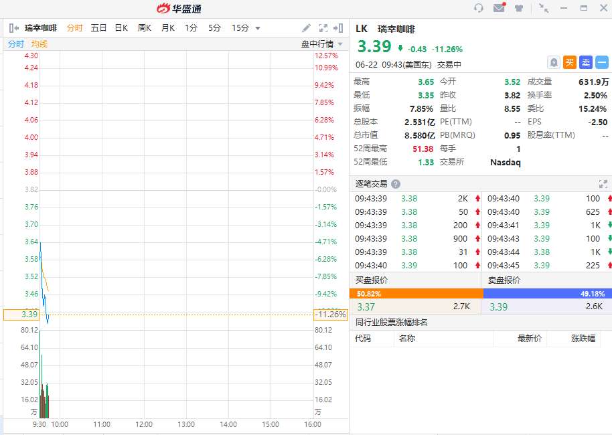Switch to the 五日 chart tab
Screen dimensions: 612x435
click(x=98, y=28)
